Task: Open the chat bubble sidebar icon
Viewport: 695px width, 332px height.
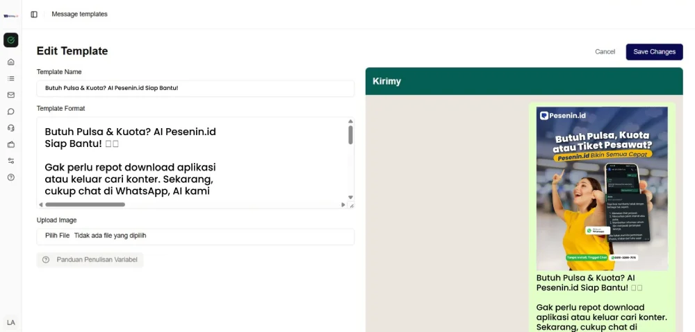Action: point(11,112)
